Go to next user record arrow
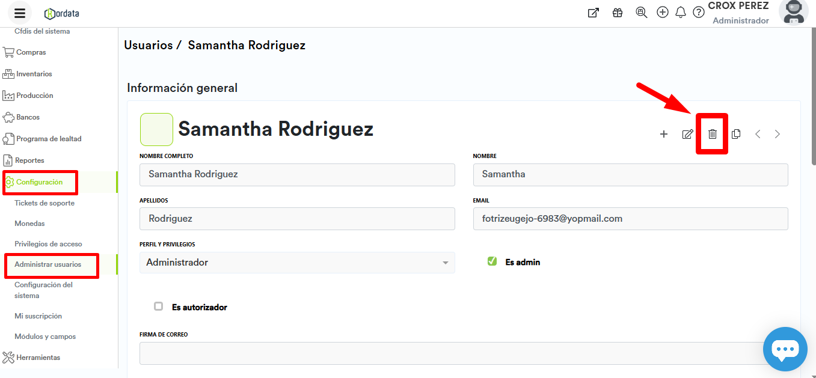 pos(777,134)
